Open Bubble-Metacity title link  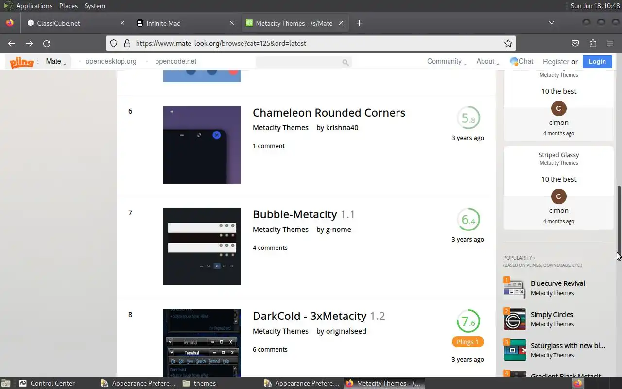304,214
